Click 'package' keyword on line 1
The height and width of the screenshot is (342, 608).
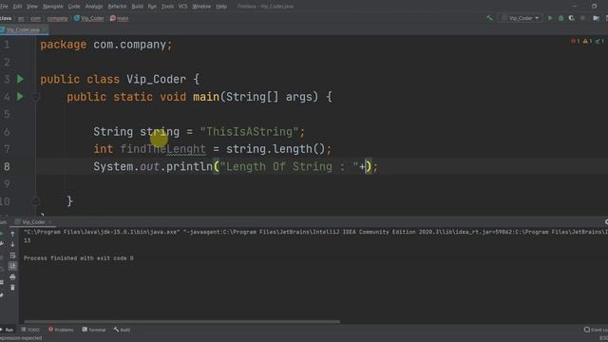click(x=64, y=45)
